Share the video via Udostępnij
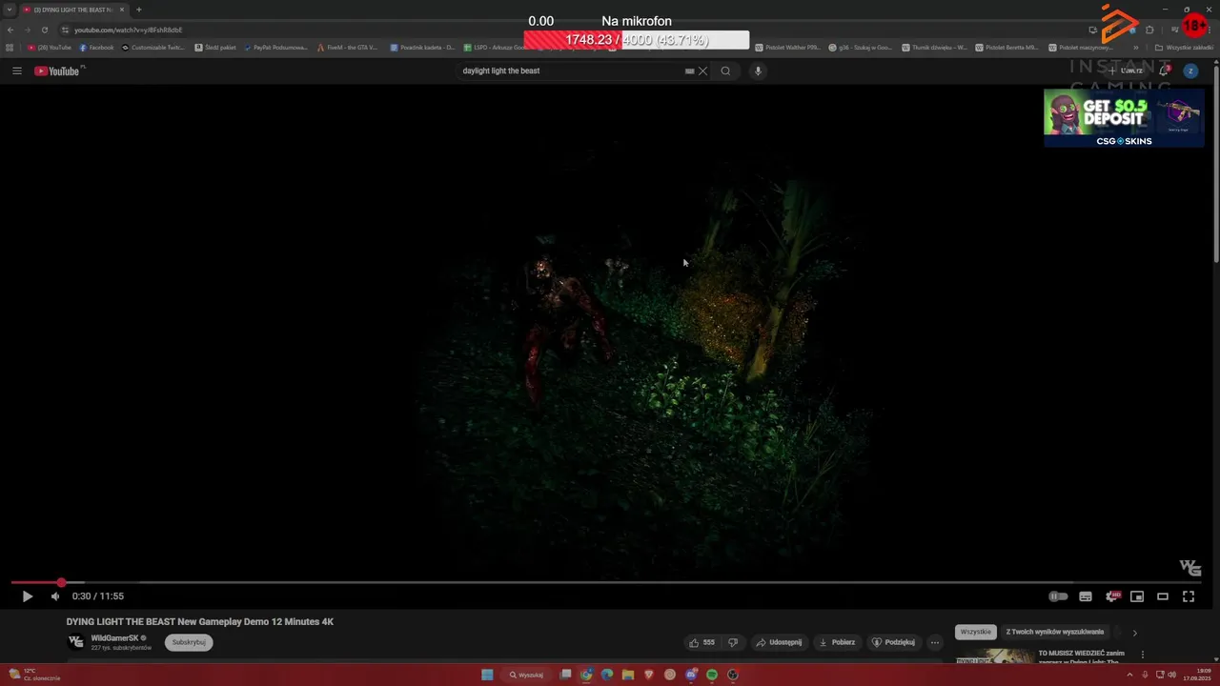This screenshot has width=1220, height=686. (779, 642)
